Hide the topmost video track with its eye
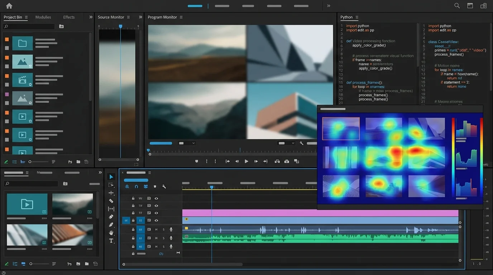493x275 pixels. tap(156, 198)
